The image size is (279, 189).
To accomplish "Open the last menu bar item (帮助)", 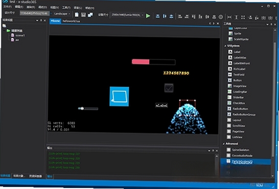I will [x=90, y=8].
